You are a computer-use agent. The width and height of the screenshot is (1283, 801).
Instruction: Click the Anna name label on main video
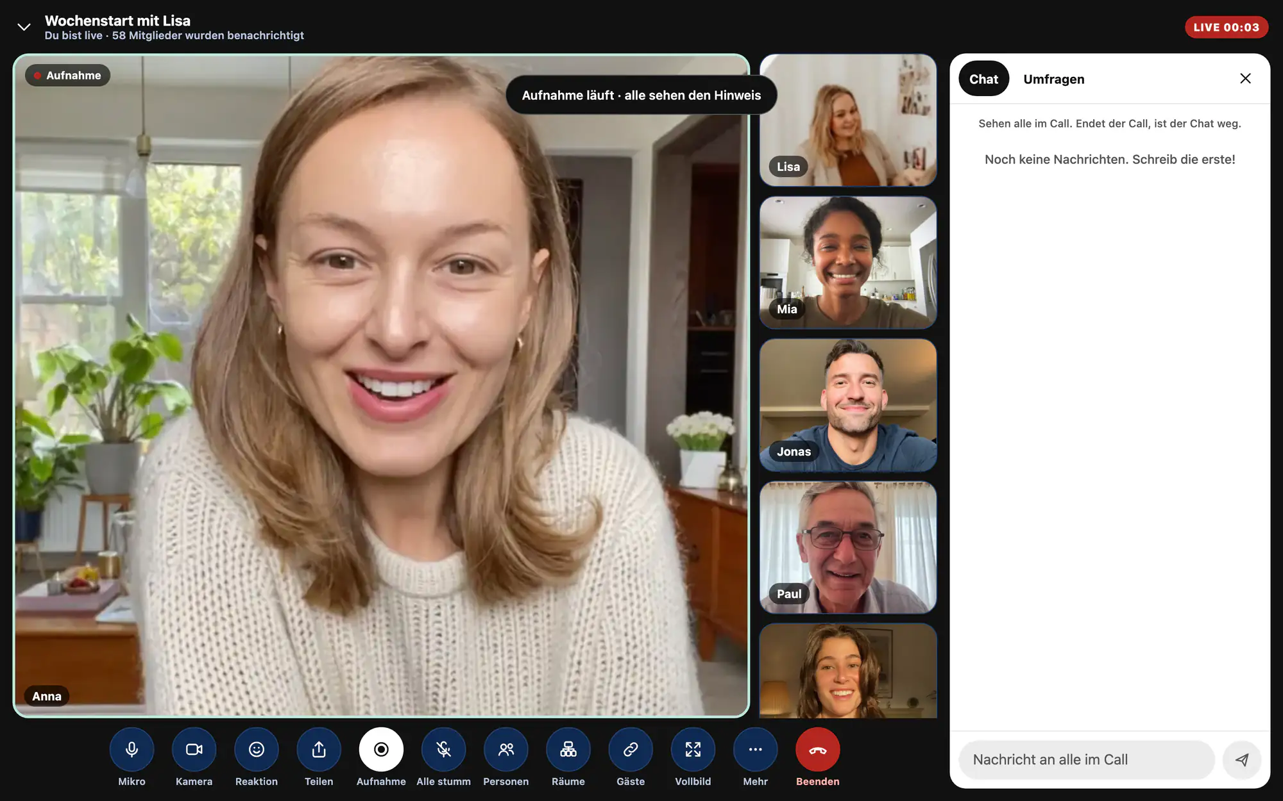(47, 696)
